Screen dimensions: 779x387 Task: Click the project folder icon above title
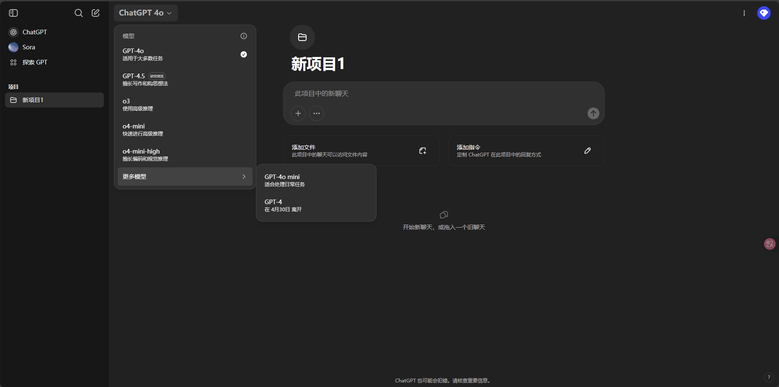coord(302,37)
